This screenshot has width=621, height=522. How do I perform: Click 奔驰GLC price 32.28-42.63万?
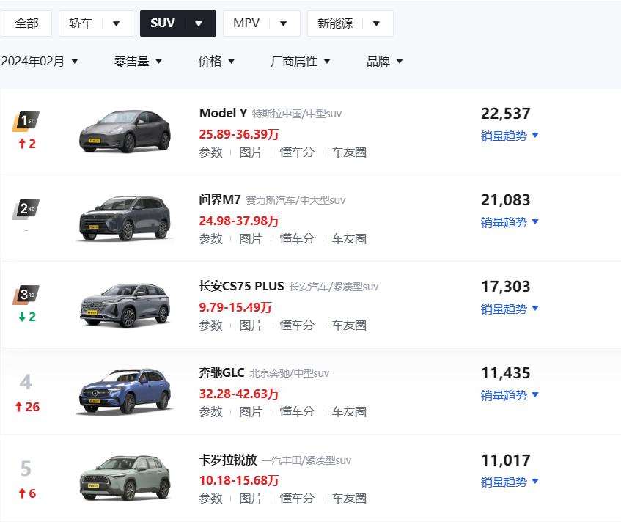pos(239,394)
